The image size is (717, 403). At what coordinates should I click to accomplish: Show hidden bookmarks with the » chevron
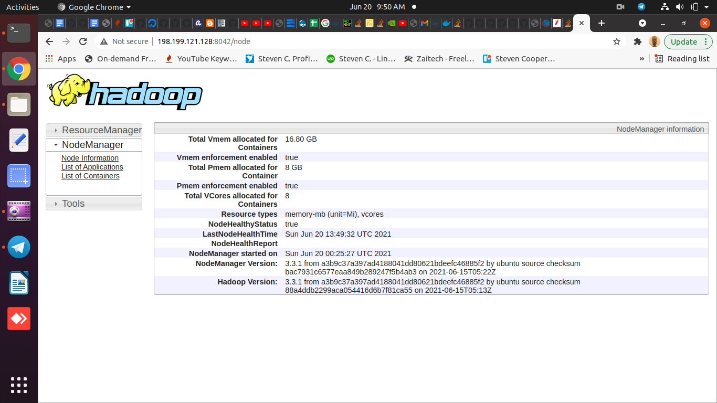(x=641, y=59)
